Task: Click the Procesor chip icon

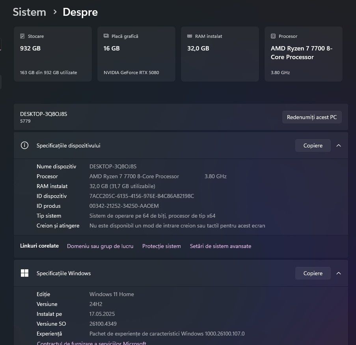Action: [x=273, y=36]
